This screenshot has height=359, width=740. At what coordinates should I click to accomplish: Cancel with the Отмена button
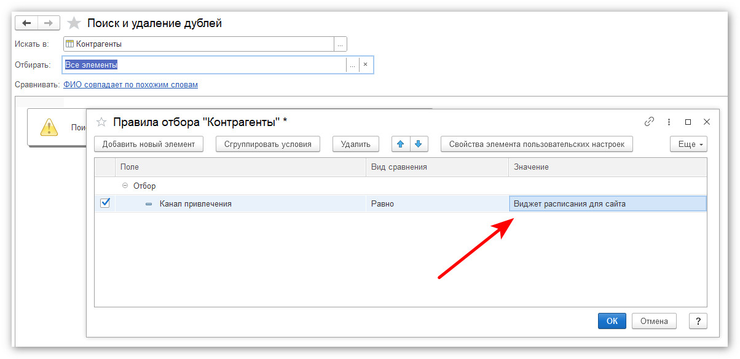tap(654, 321)
